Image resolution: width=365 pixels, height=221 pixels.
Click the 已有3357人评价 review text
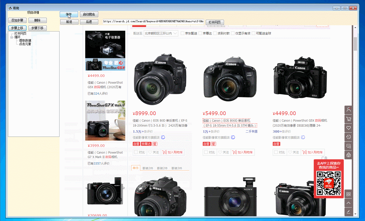click(x=98, y=164)
